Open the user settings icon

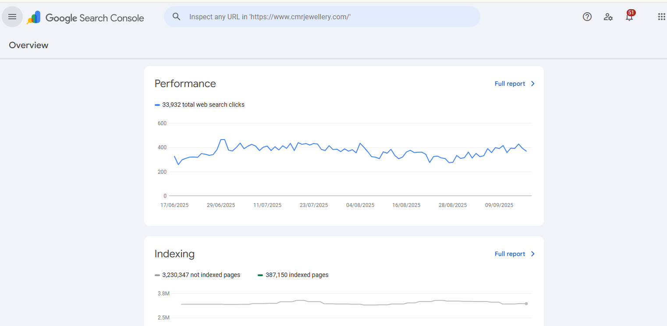tap(608, 17)
